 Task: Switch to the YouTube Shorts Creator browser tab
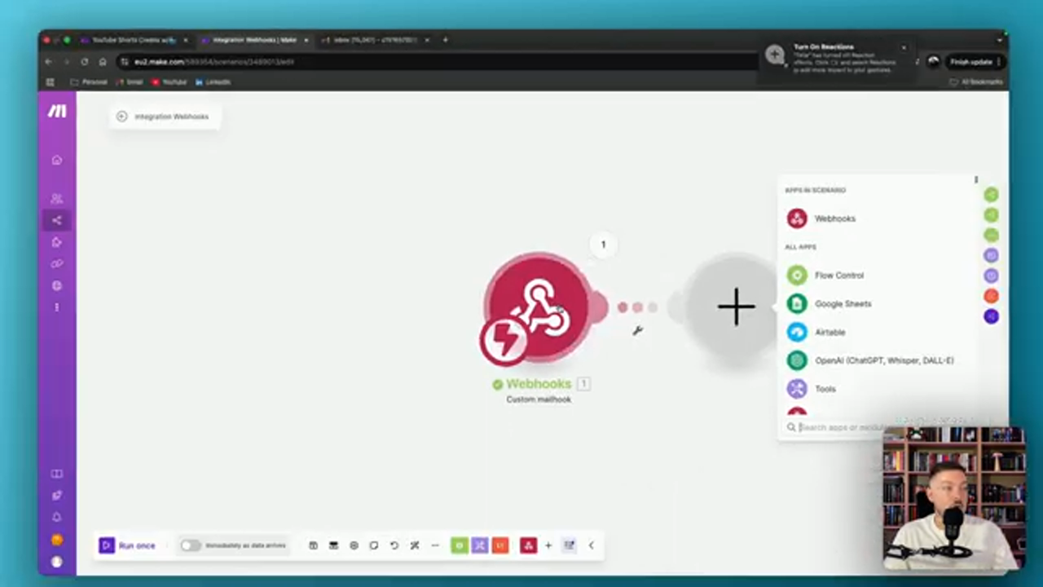coord(134,40)
